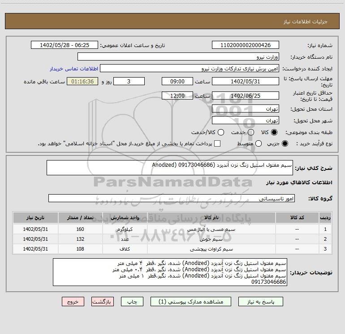Click the delivery province field تهران
The image size is (345, 334).
pos(246,108)
